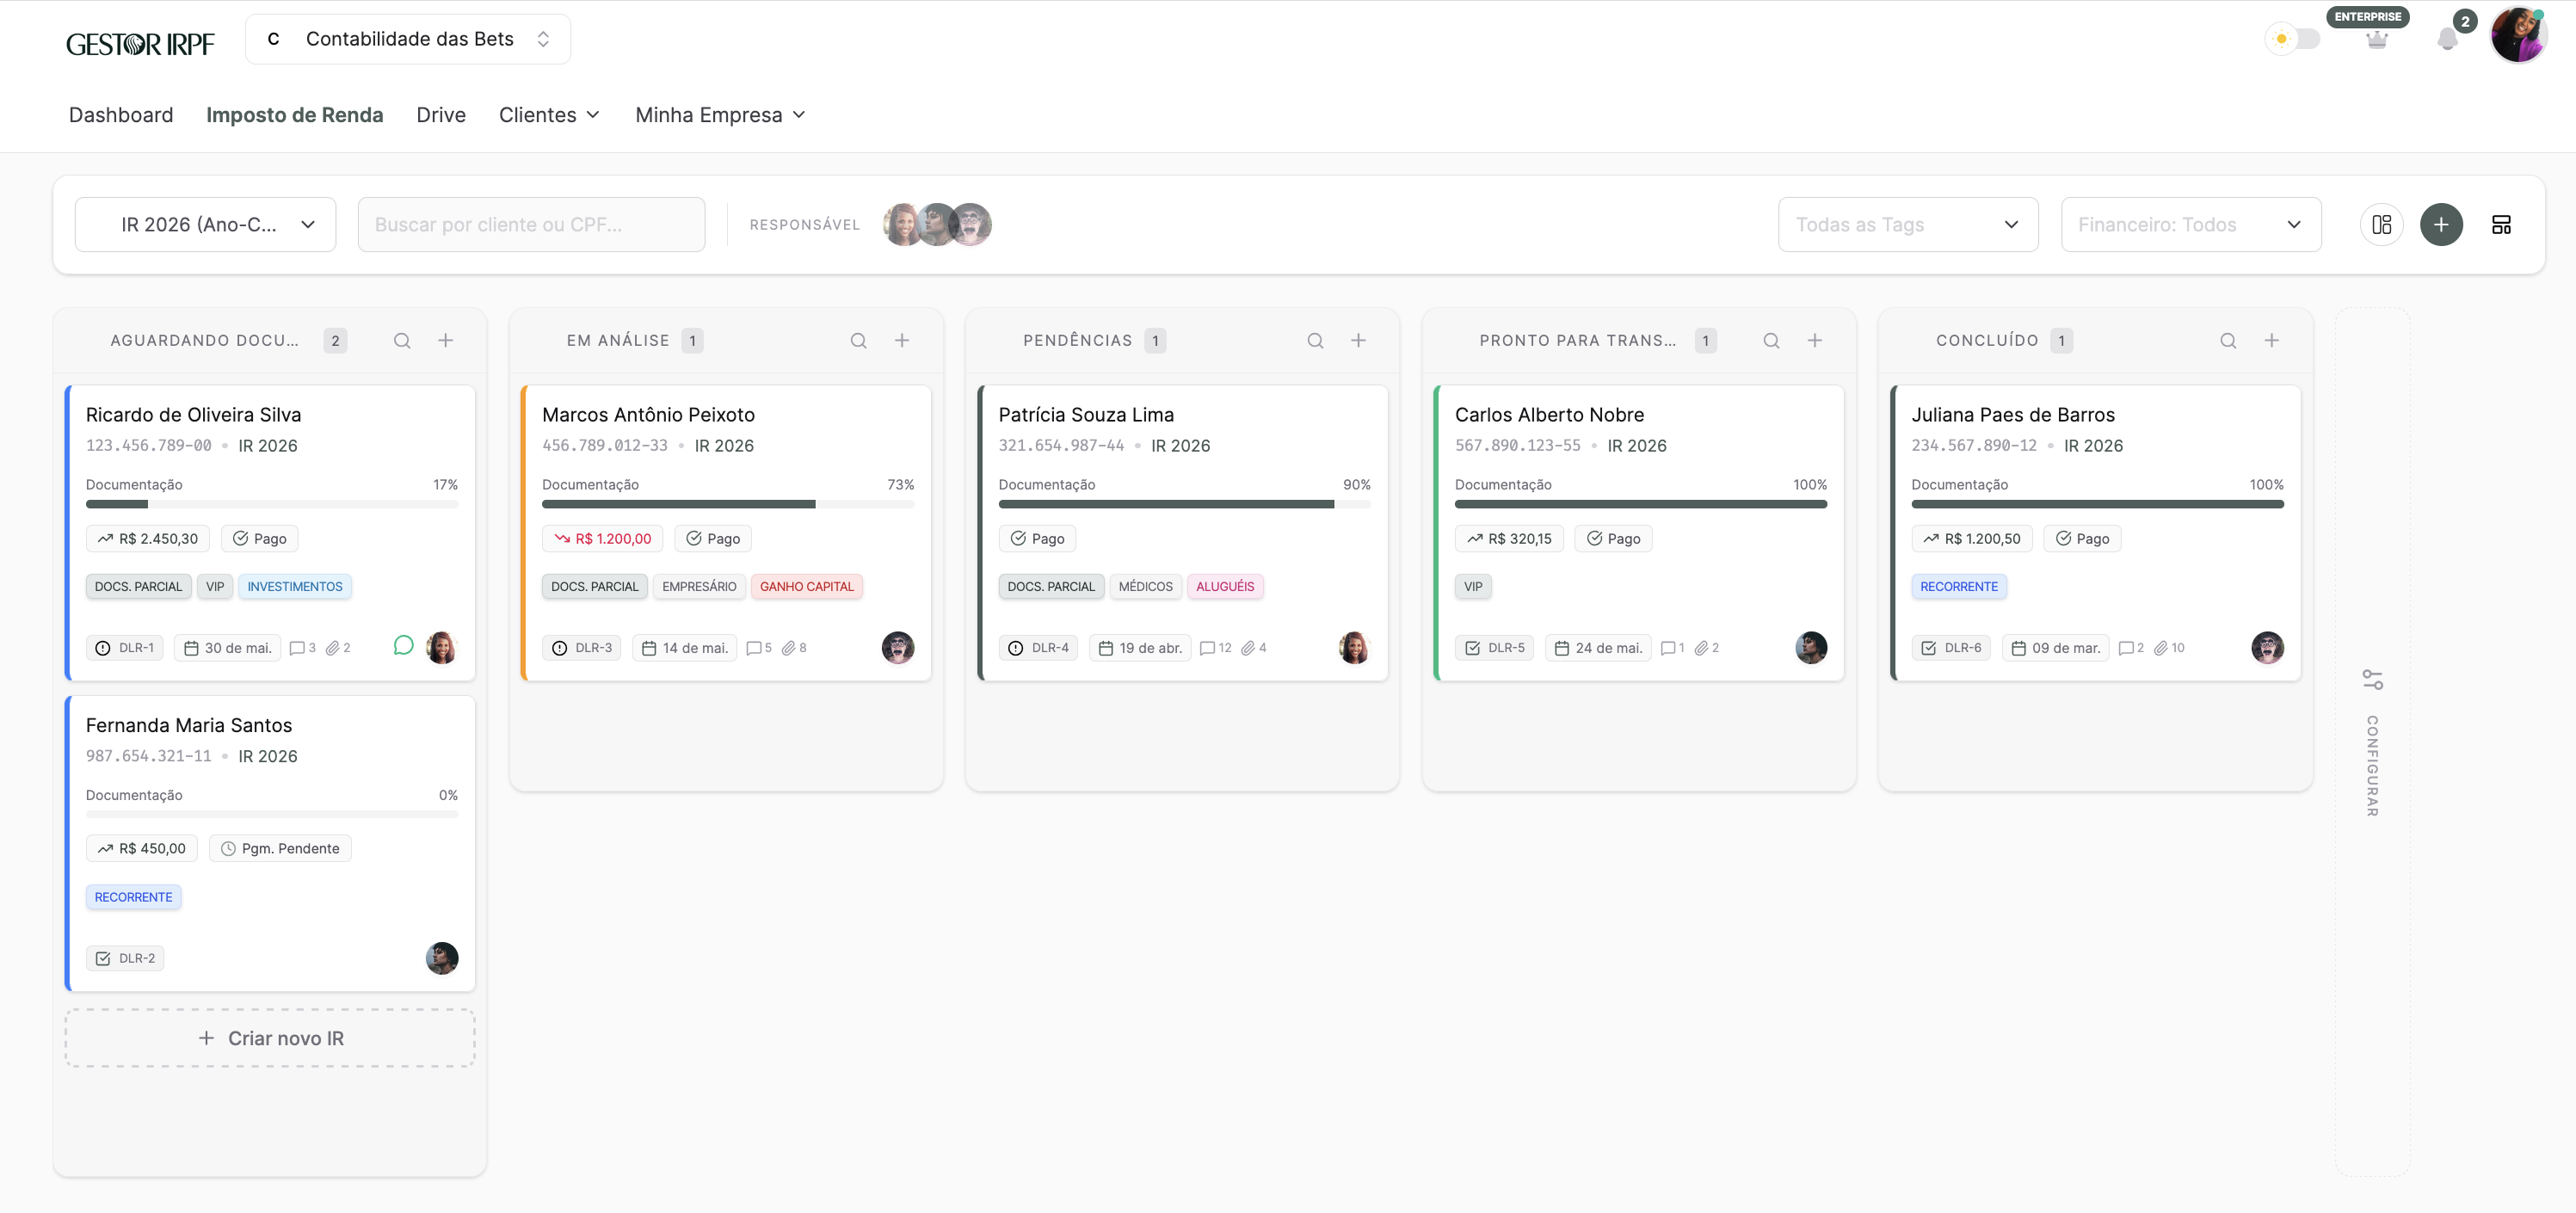This screenshot has width=2576, height=1213.
Task: Open Financeiro: Todos filter dropdown
Action: coord(2190,224)
